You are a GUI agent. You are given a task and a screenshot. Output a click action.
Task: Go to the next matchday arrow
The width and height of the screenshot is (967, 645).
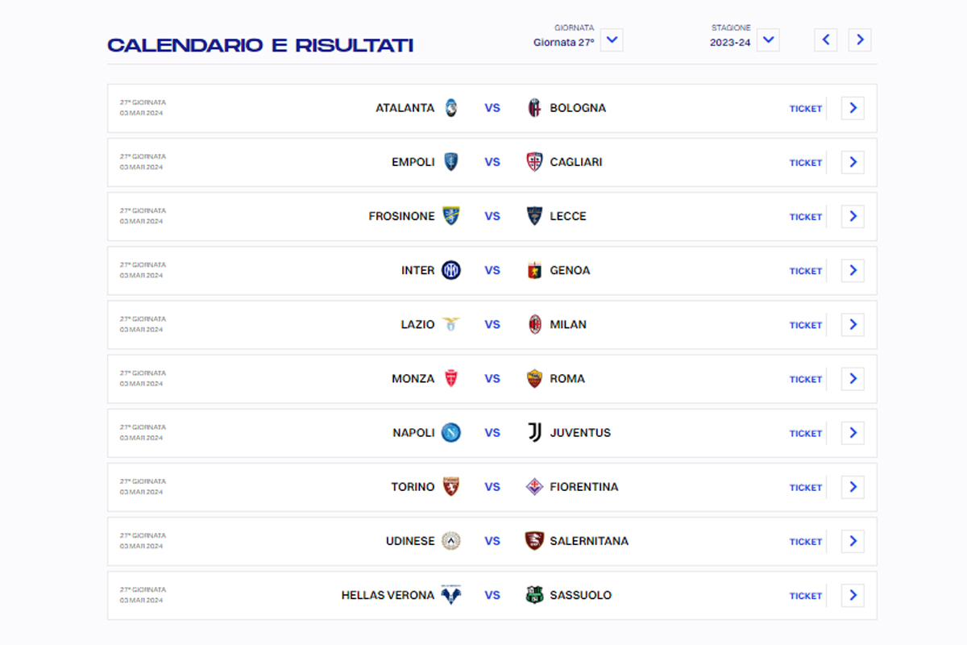click(860, 40)
